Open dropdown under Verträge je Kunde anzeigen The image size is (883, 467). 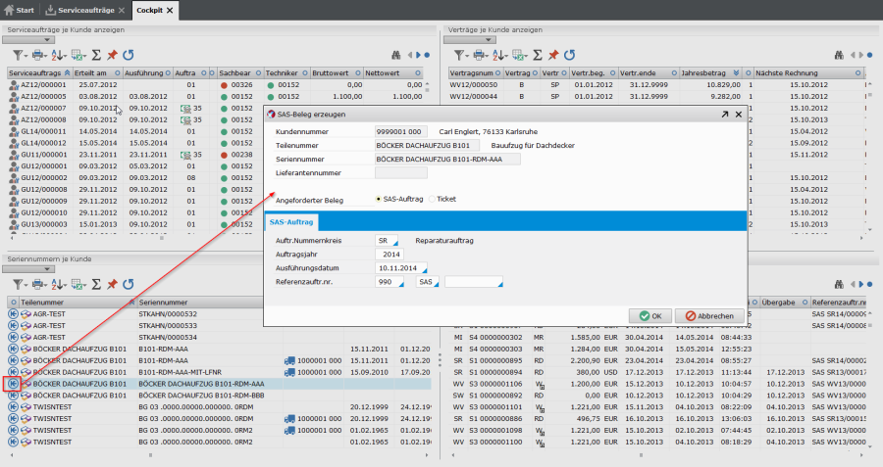(x=468, y=40)
